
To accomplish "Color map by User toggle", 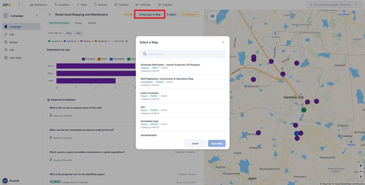I will click(x=79, y=33).
